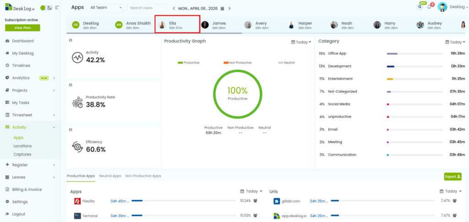Click the info icon on Activity card
Viewport: 469px width, 222px height.
coord(71,40)
